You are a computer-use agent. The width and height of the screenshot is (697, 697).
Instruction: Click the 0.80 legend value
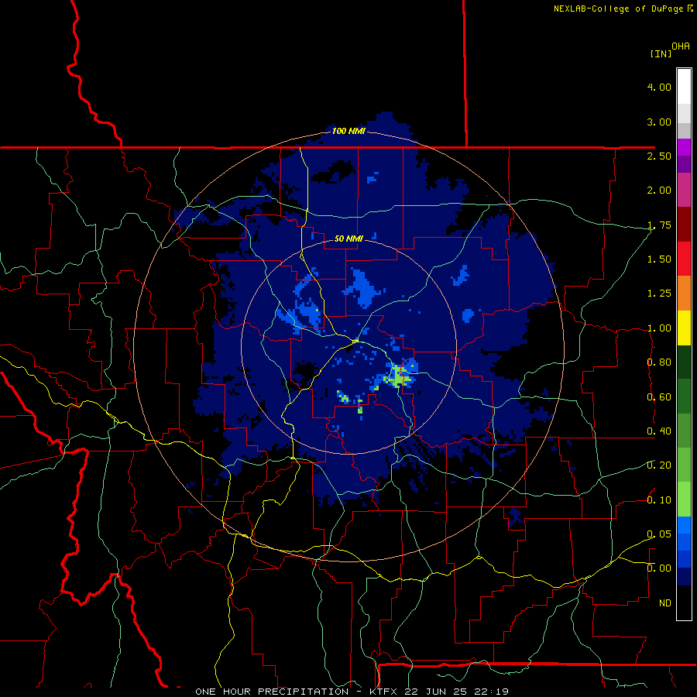[659, 362]
